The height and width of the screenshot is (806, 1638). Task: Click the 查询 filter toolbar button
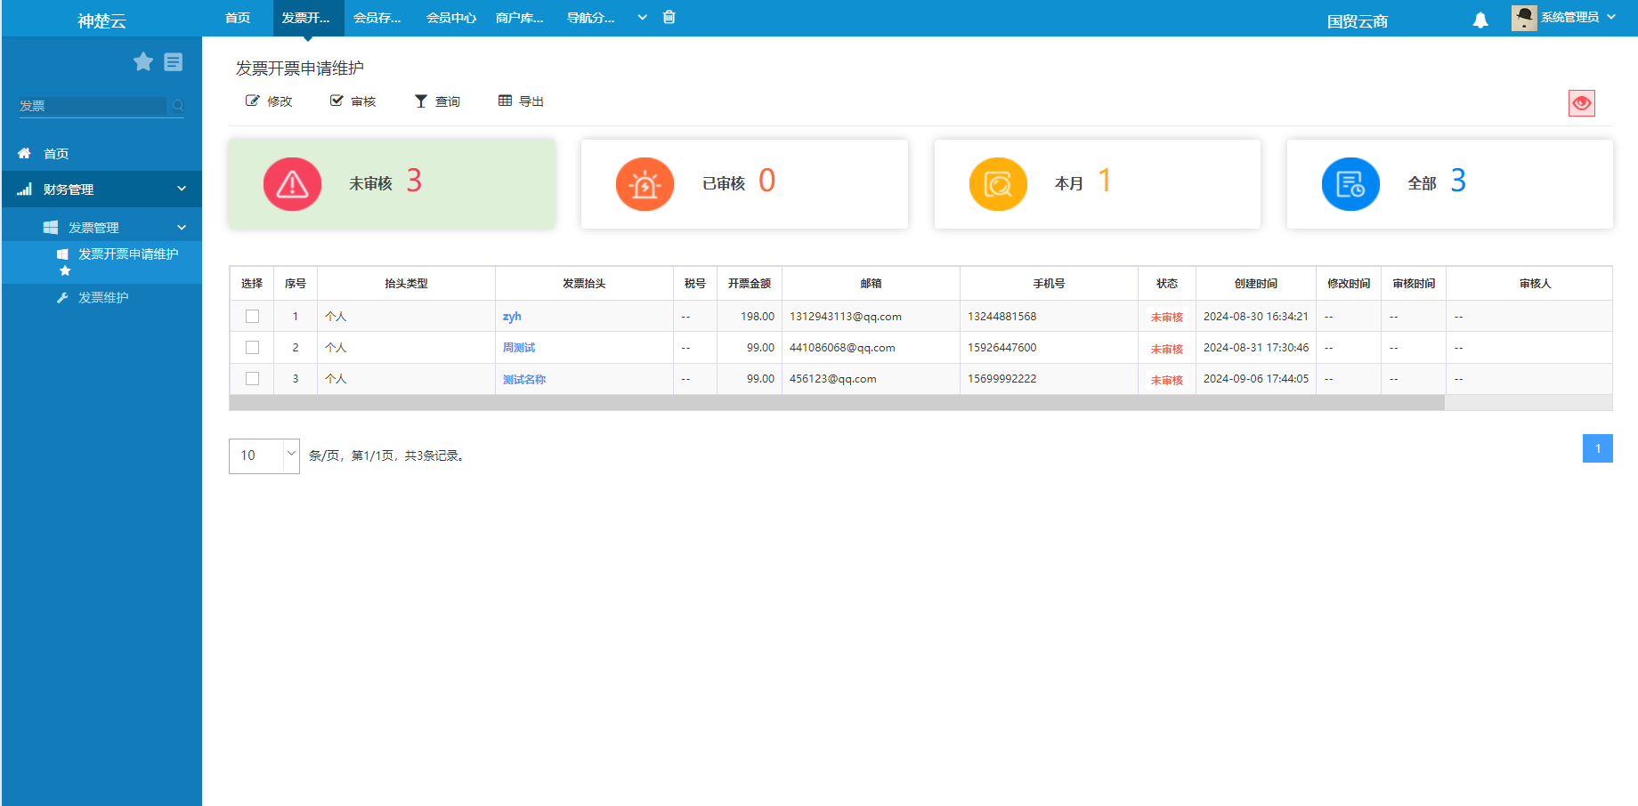pyautogui.click(x=437, y=101)
